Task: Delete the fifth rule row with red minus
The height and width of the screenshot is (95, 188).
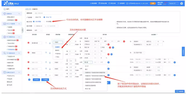Action: [x=28, y=75]
